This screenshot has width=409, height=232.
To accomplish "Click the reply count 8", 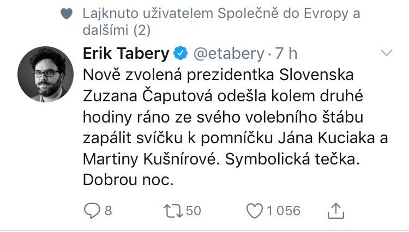I will [109, 211].
